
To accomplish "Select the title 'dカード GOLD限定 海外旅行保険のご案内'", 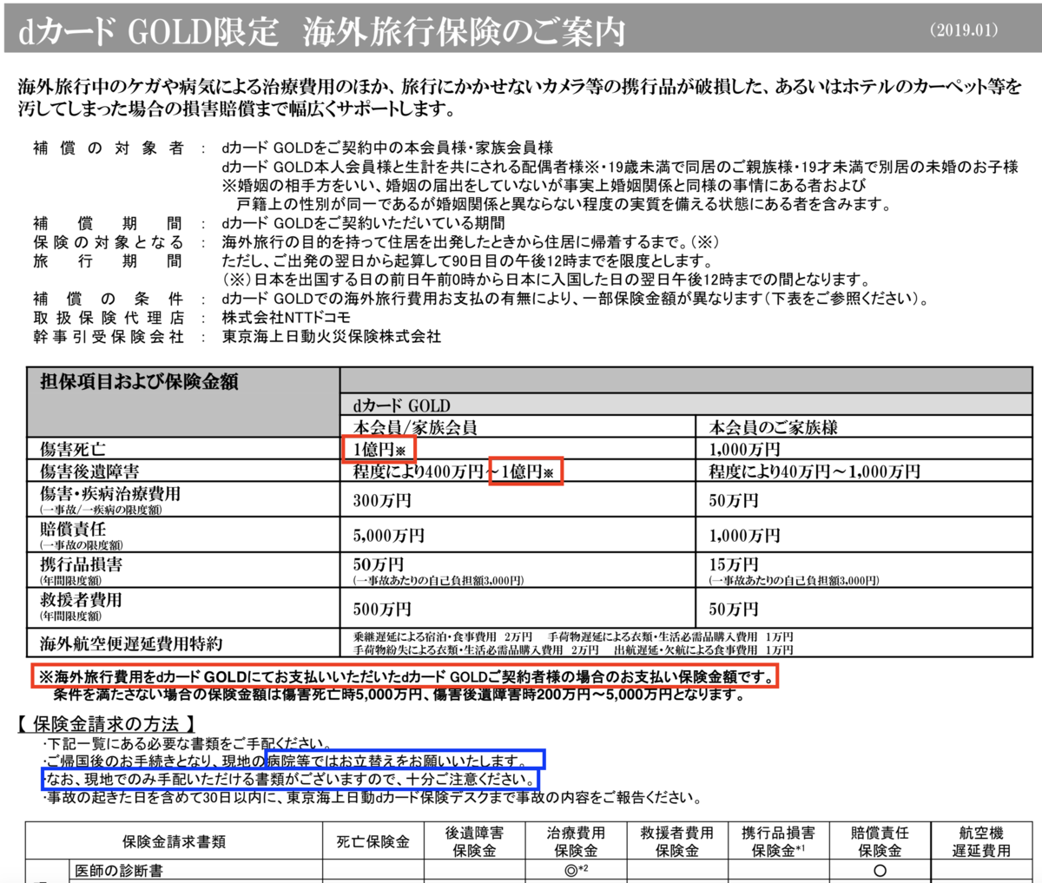I will (321, 31).
